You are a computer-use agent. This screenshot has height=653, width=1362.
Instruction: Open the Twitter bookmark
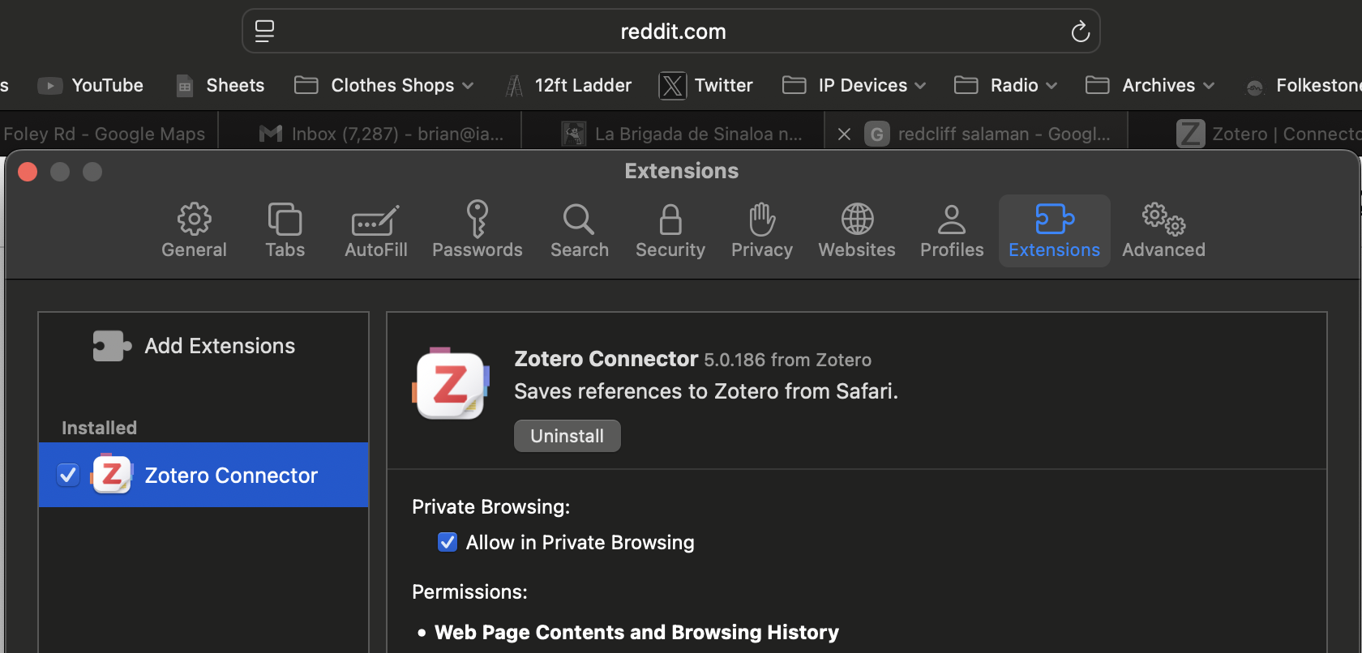coord(706,85)
